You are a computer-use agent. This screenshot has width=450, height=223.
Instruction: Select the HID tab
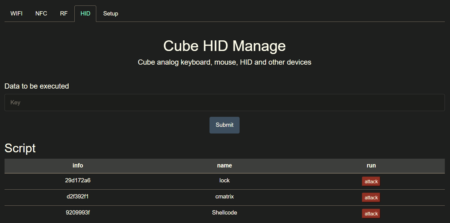click(85, 14)
